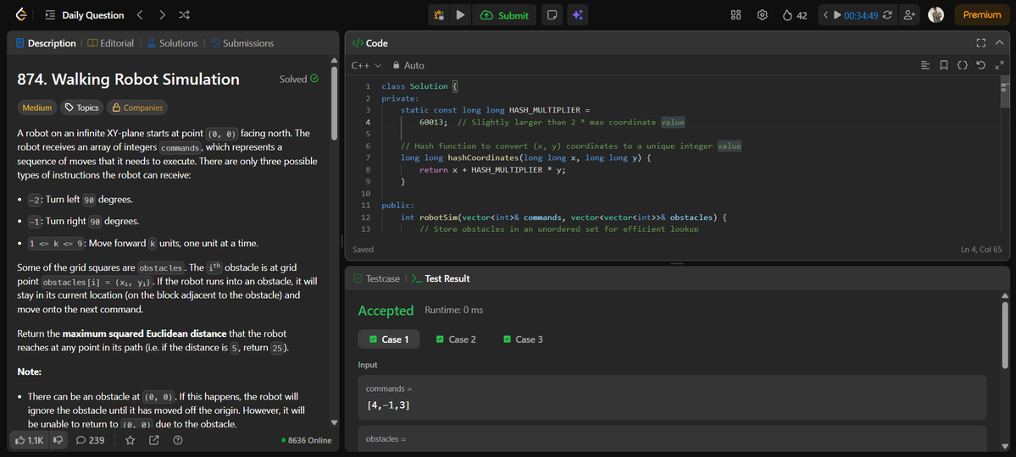Open the AI sparkle assistant icon
The width and height of the screenshot is (1016, 457).
[x=577, y=15]
